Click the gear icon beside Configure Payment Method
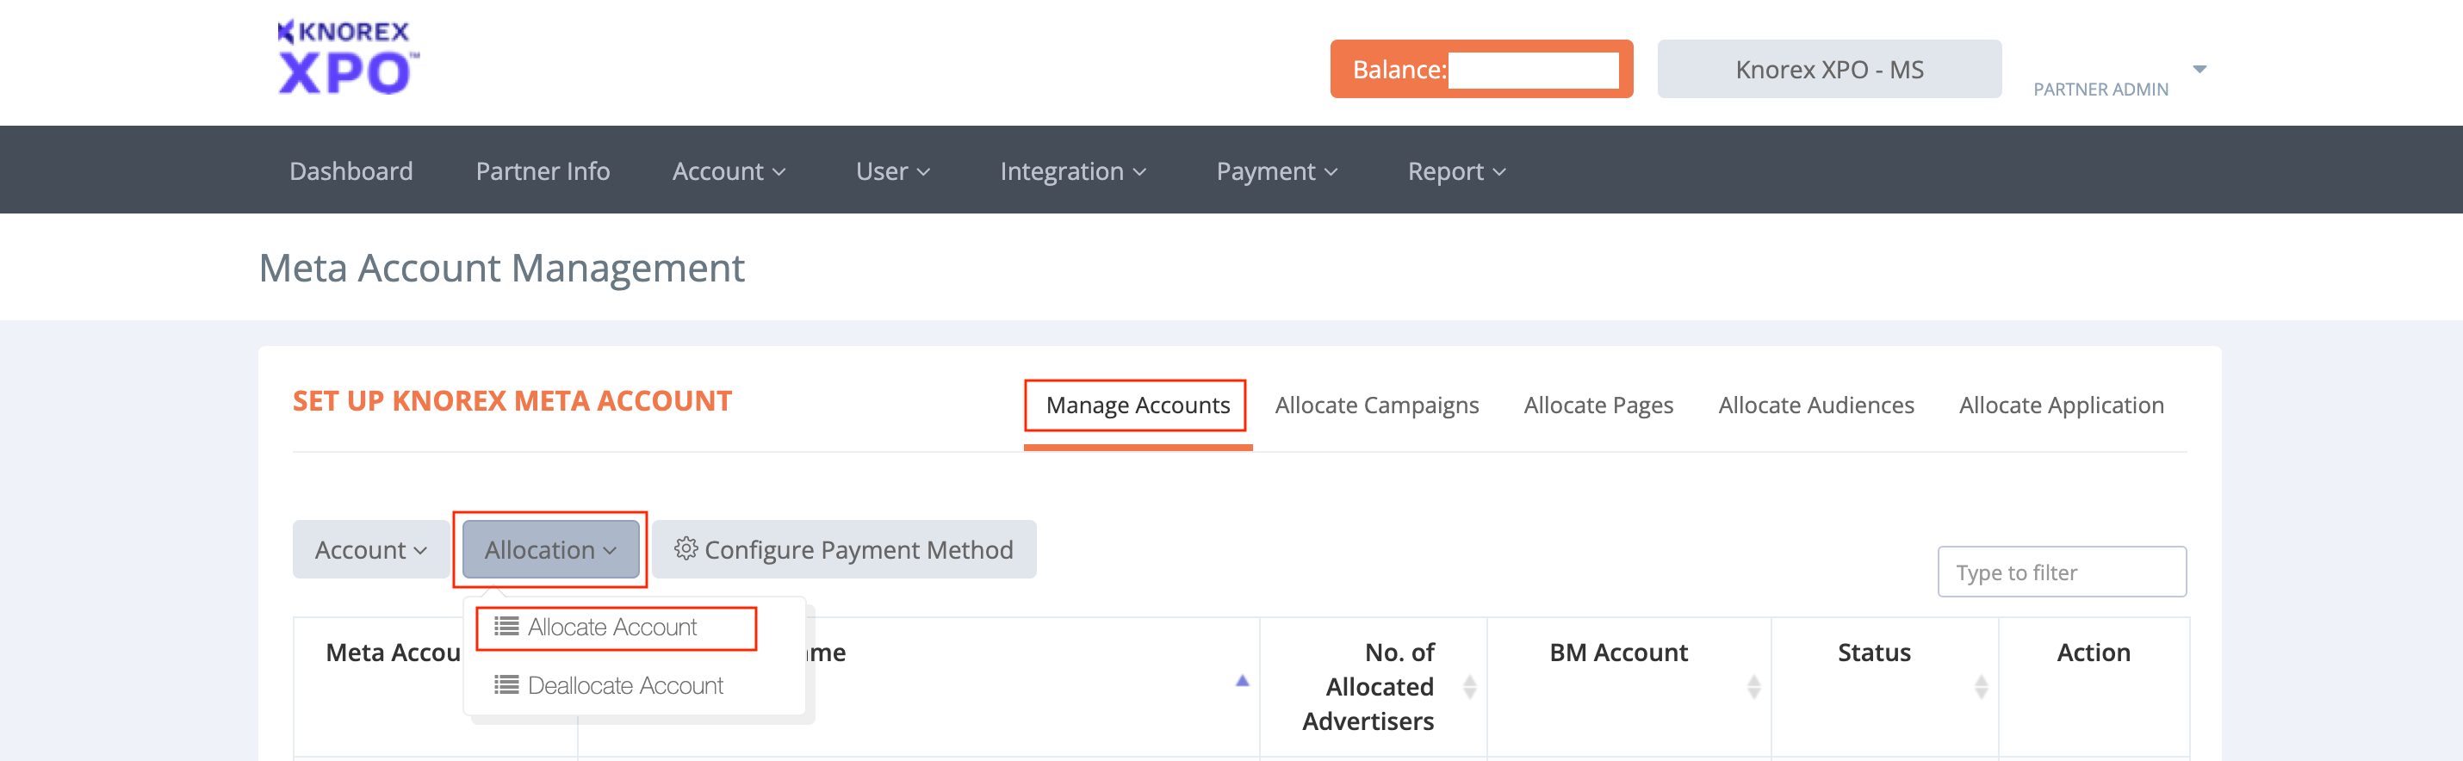 pyautogui.click(x=685, y=548)
